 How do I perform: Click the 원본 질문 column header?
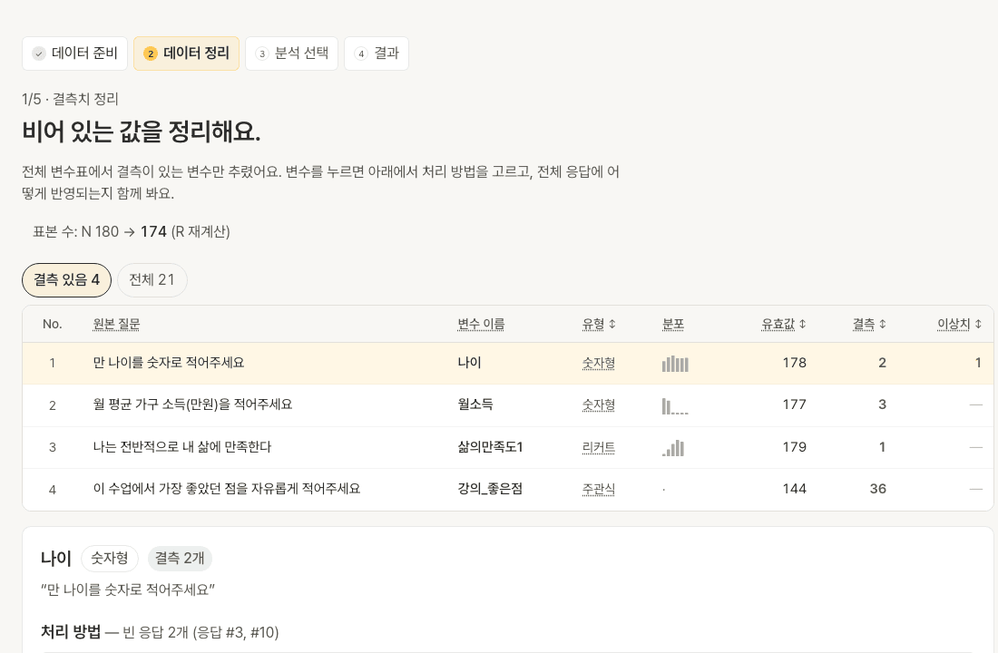tap(116, 324)
